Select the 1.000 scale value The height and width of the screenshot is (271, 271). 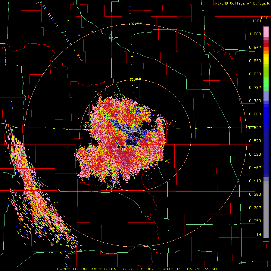click(255, 34)
